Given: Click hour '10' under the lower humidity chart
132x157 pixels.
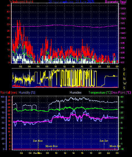Looking at the screenshot, I should 56,153.
